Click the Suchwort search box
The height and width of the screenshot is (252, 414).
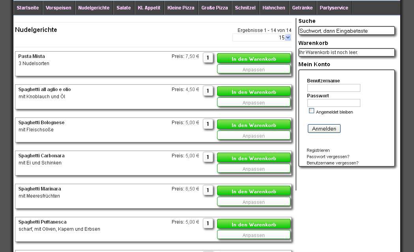pos(347,31)
